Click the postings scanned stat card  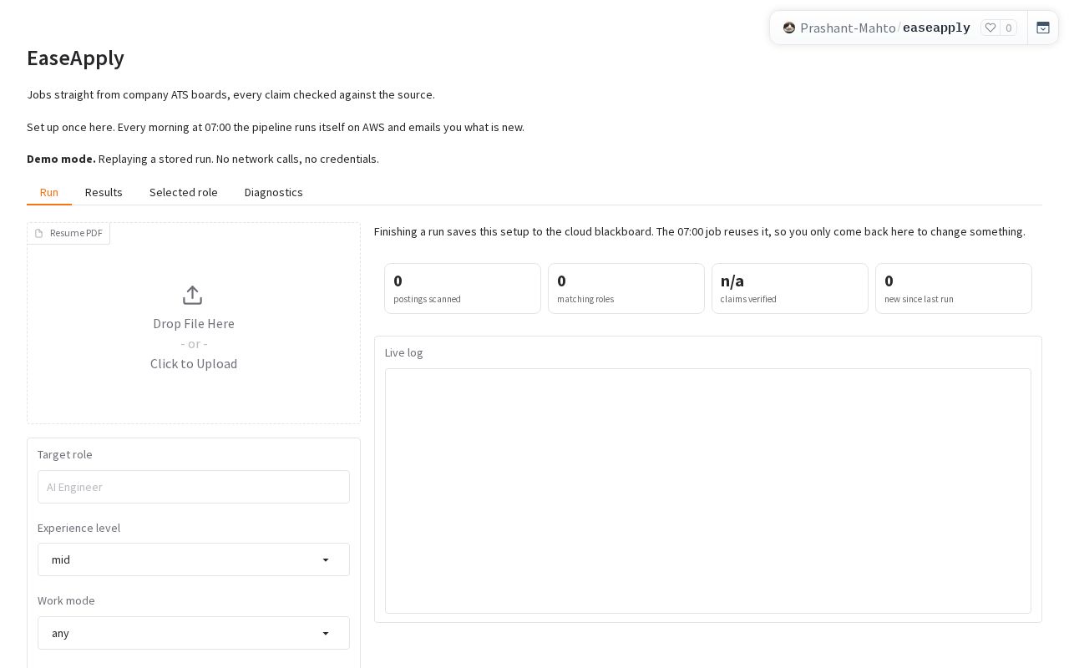[x=463, y=289]
